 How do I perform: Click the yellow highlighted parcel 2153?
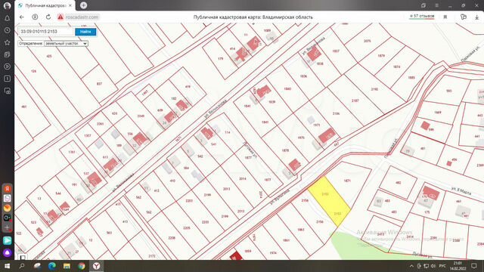330,200
